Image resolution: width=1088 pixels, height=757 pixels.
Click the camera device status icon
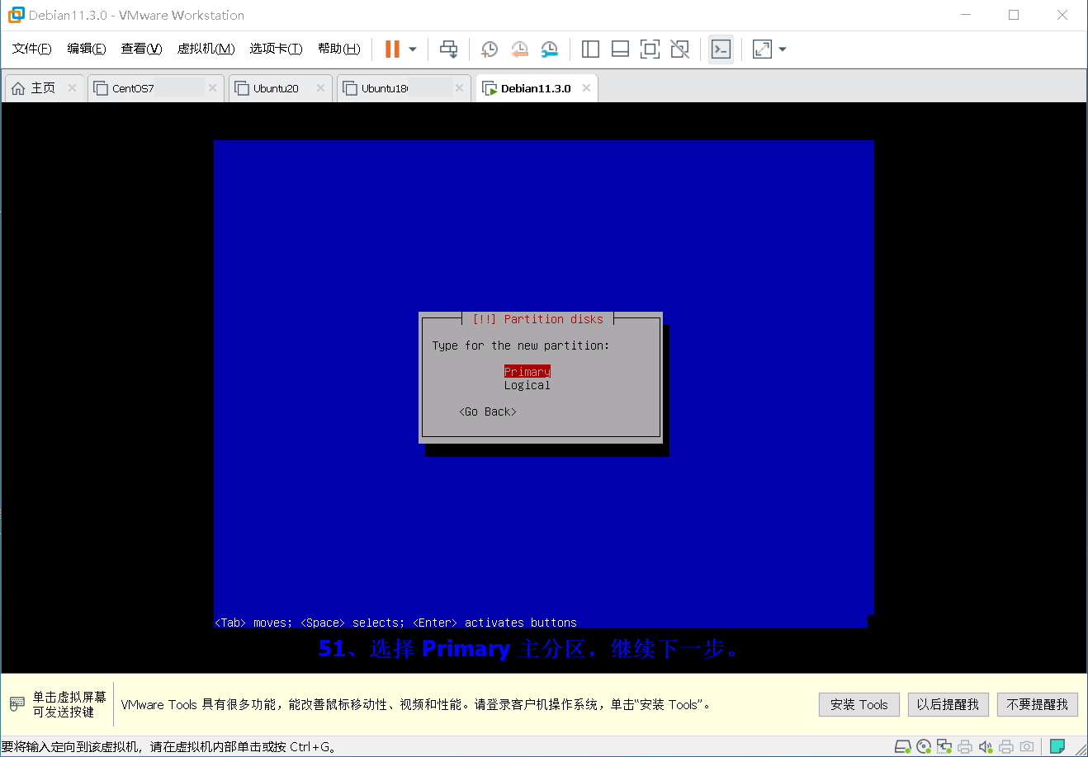(x=1027, y=747)
